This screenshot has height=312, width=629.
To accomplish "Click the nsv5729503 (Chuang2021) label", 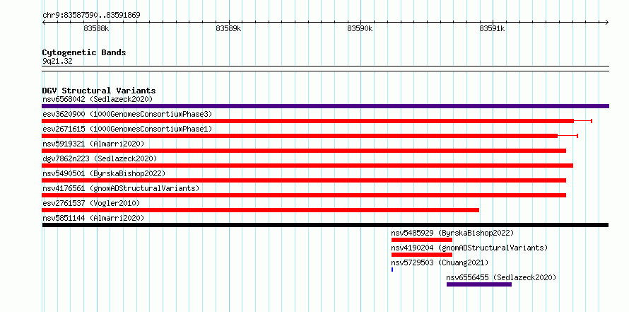I will [x=440, y=262].
